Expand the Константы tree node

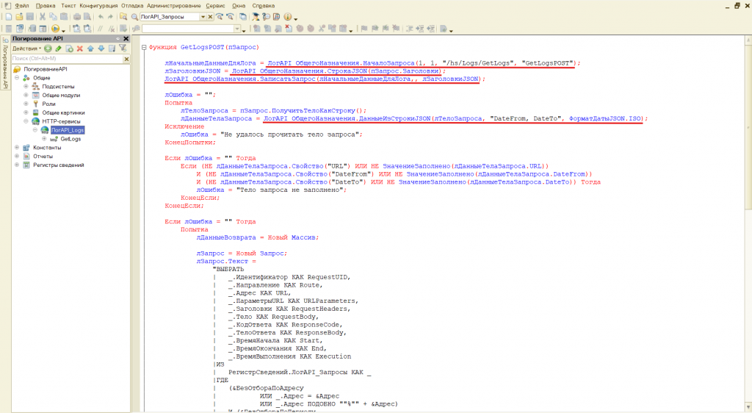point(17,147)
